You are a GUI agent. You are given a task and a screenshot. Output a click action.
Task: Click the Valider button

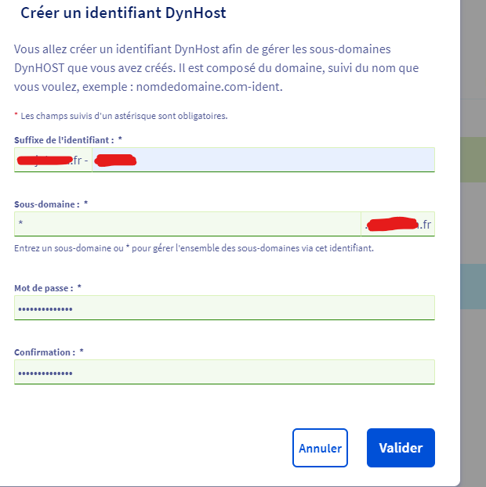click(401, 448)
